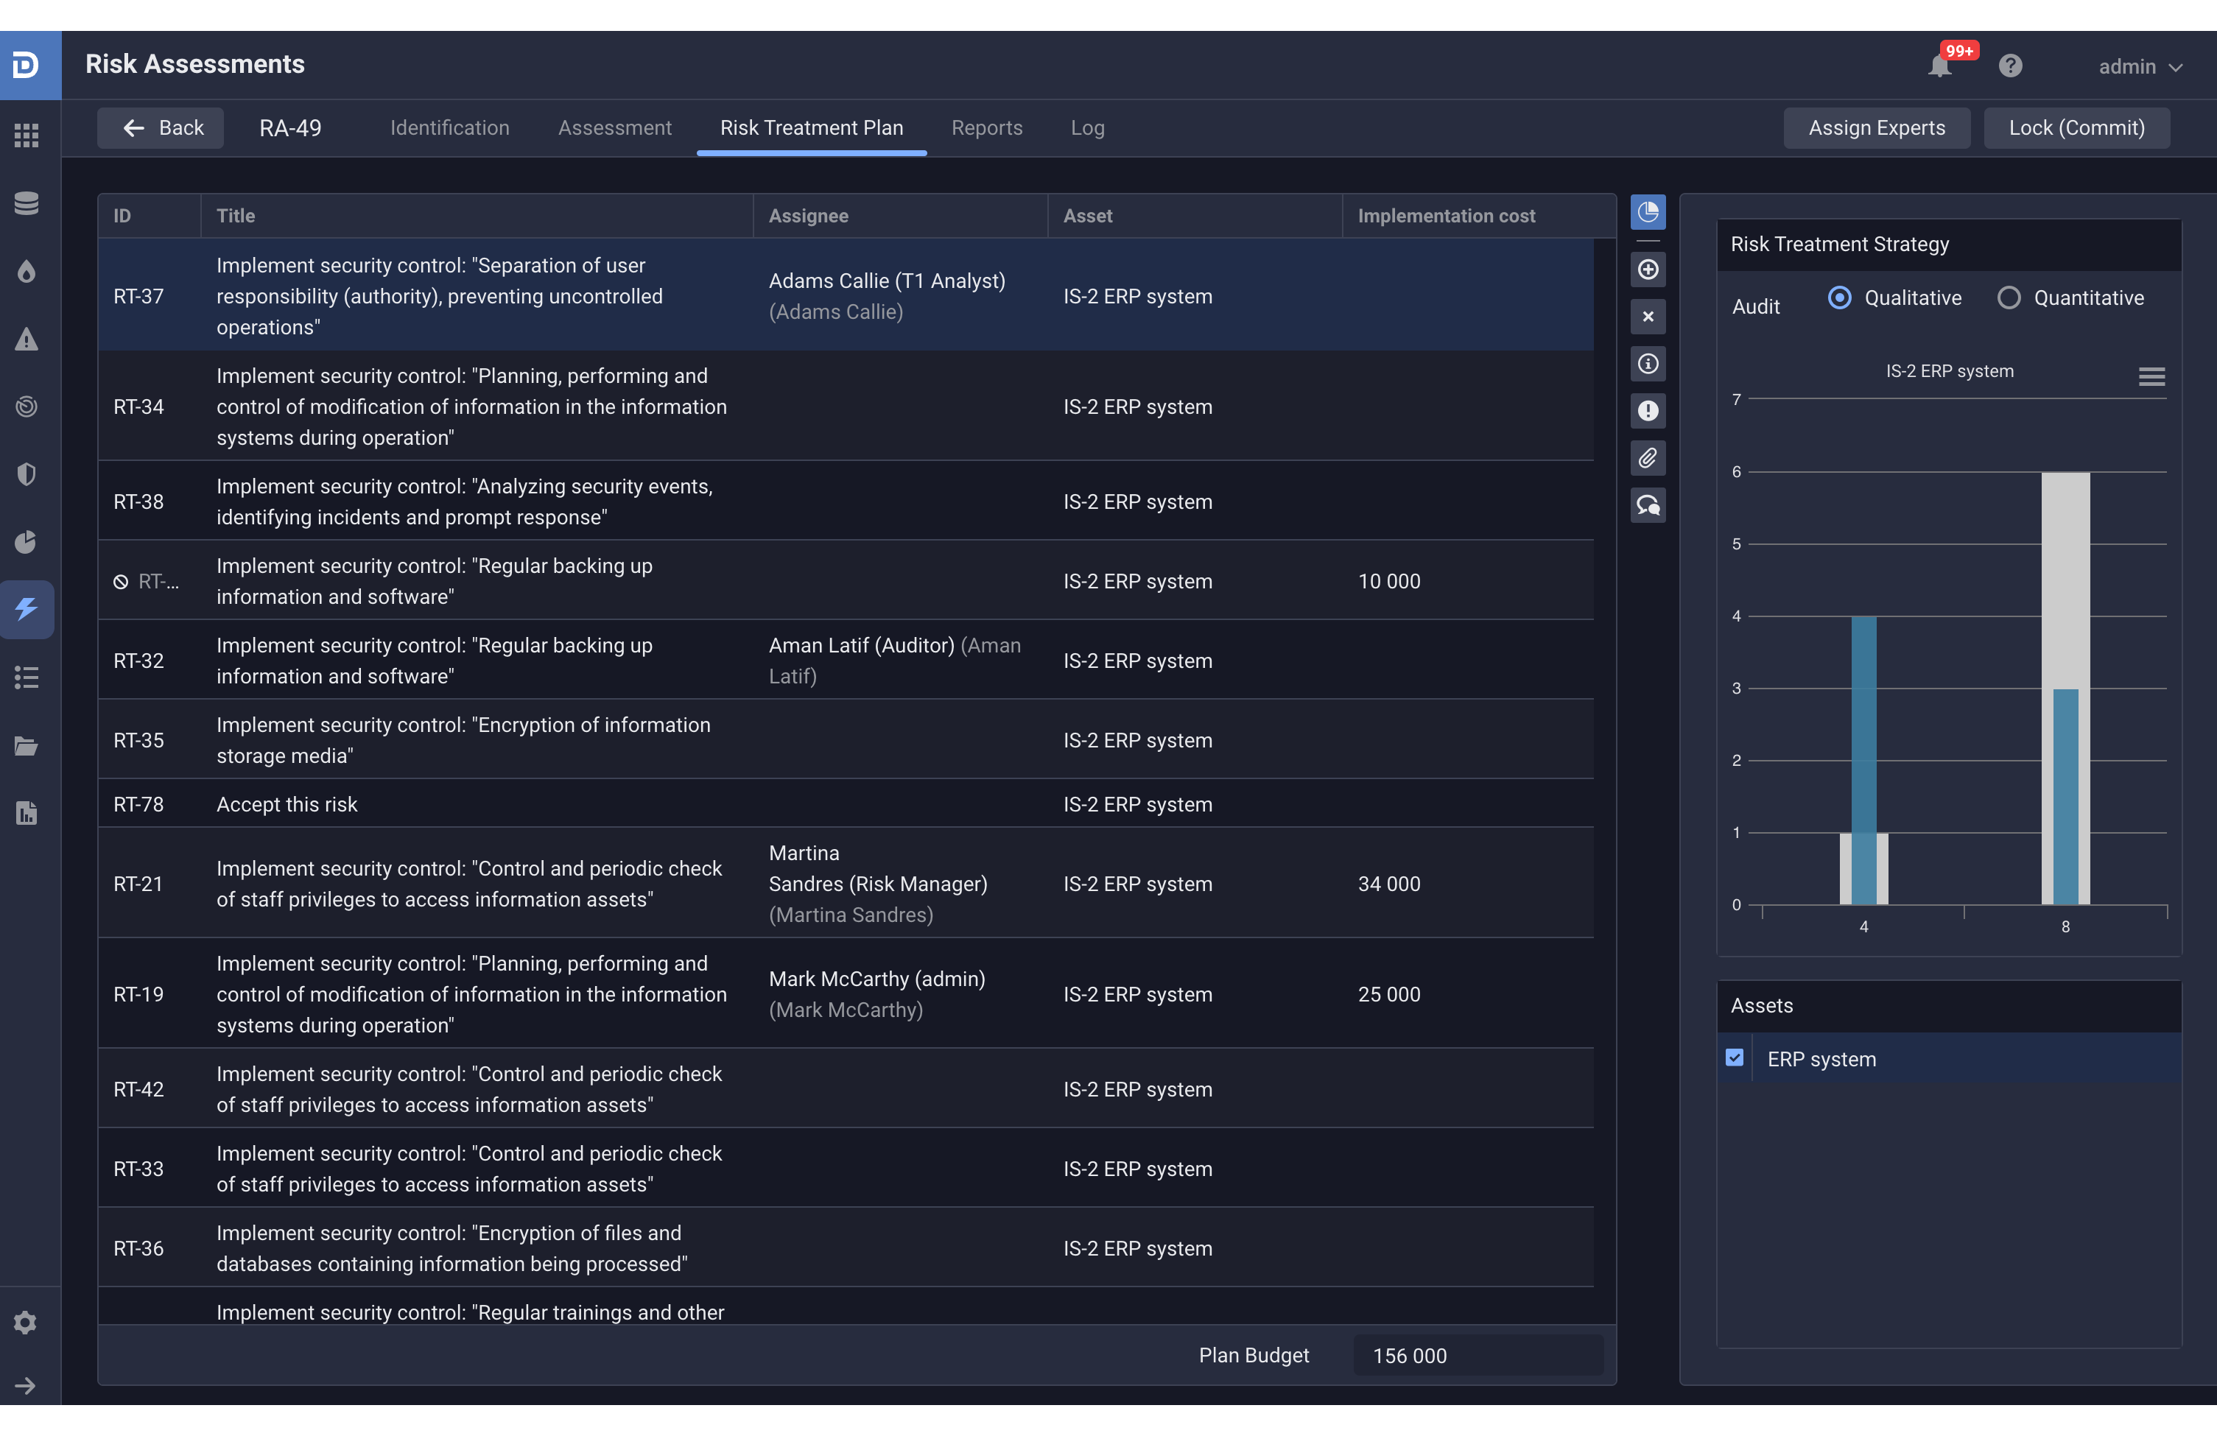Image resolution: width=2217 pixels, height=1436 pixels.
Task: Click the pie chart panel toggle icon
Action: [x=1647, y=212]
